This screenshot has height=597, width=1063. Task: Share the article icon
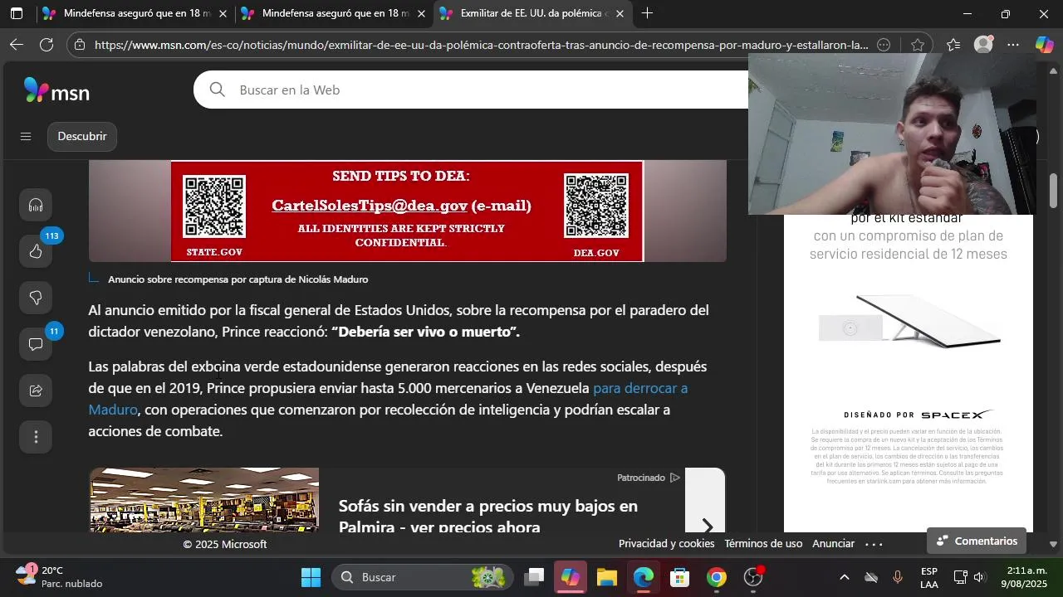(36, 391)
